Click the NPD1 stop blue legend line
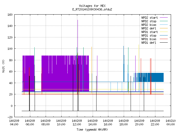The width and height of the screenshot is (176, 132). [x=164, y=35]
